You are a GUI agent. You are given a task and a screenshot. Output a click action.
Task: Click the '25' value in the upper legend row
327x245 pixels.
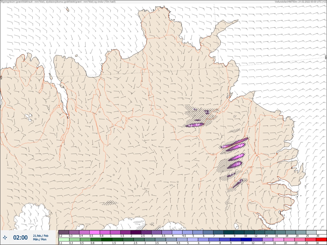coord(307,236)
